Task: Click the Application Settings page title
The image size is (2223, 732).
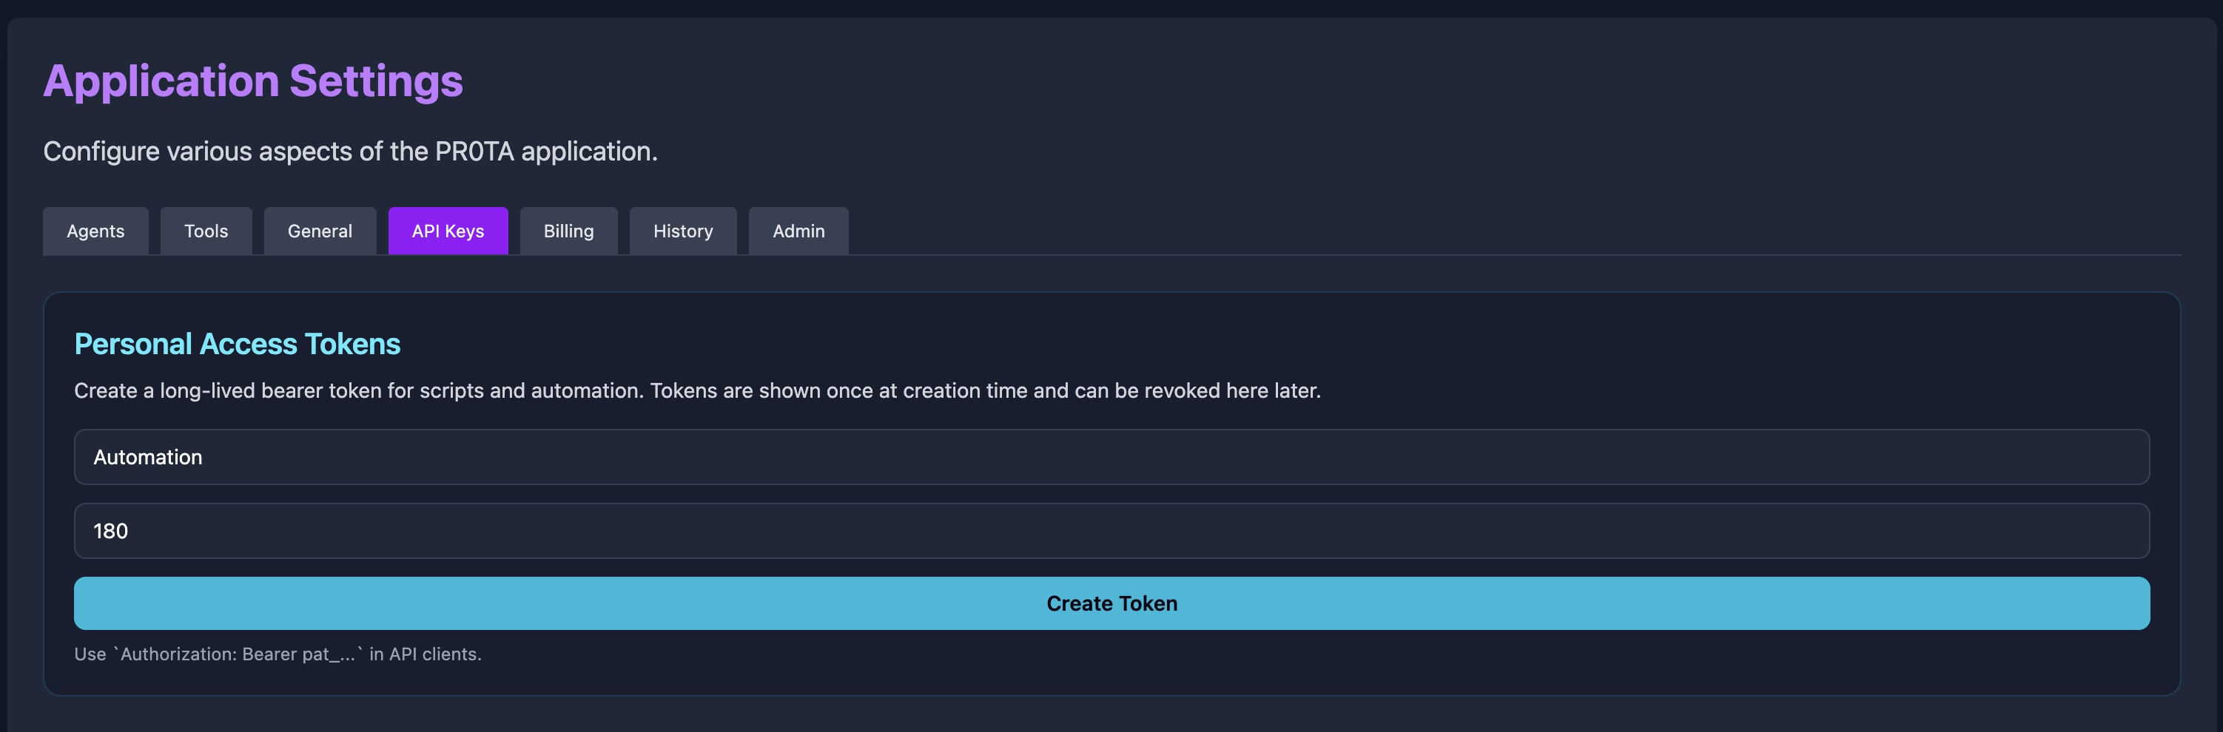Action: coord(253,81)
